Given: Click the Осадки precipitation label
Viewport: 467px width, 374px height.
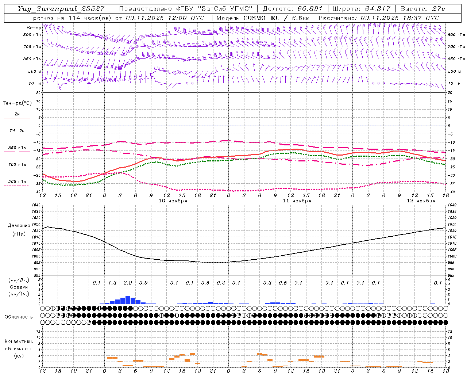Looking at the screenshot, I should (19, 287).
